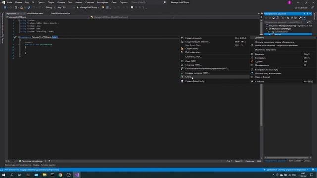Open Свойства from context menu
Screen dimensions: 317x178
(x=283, y=82)
